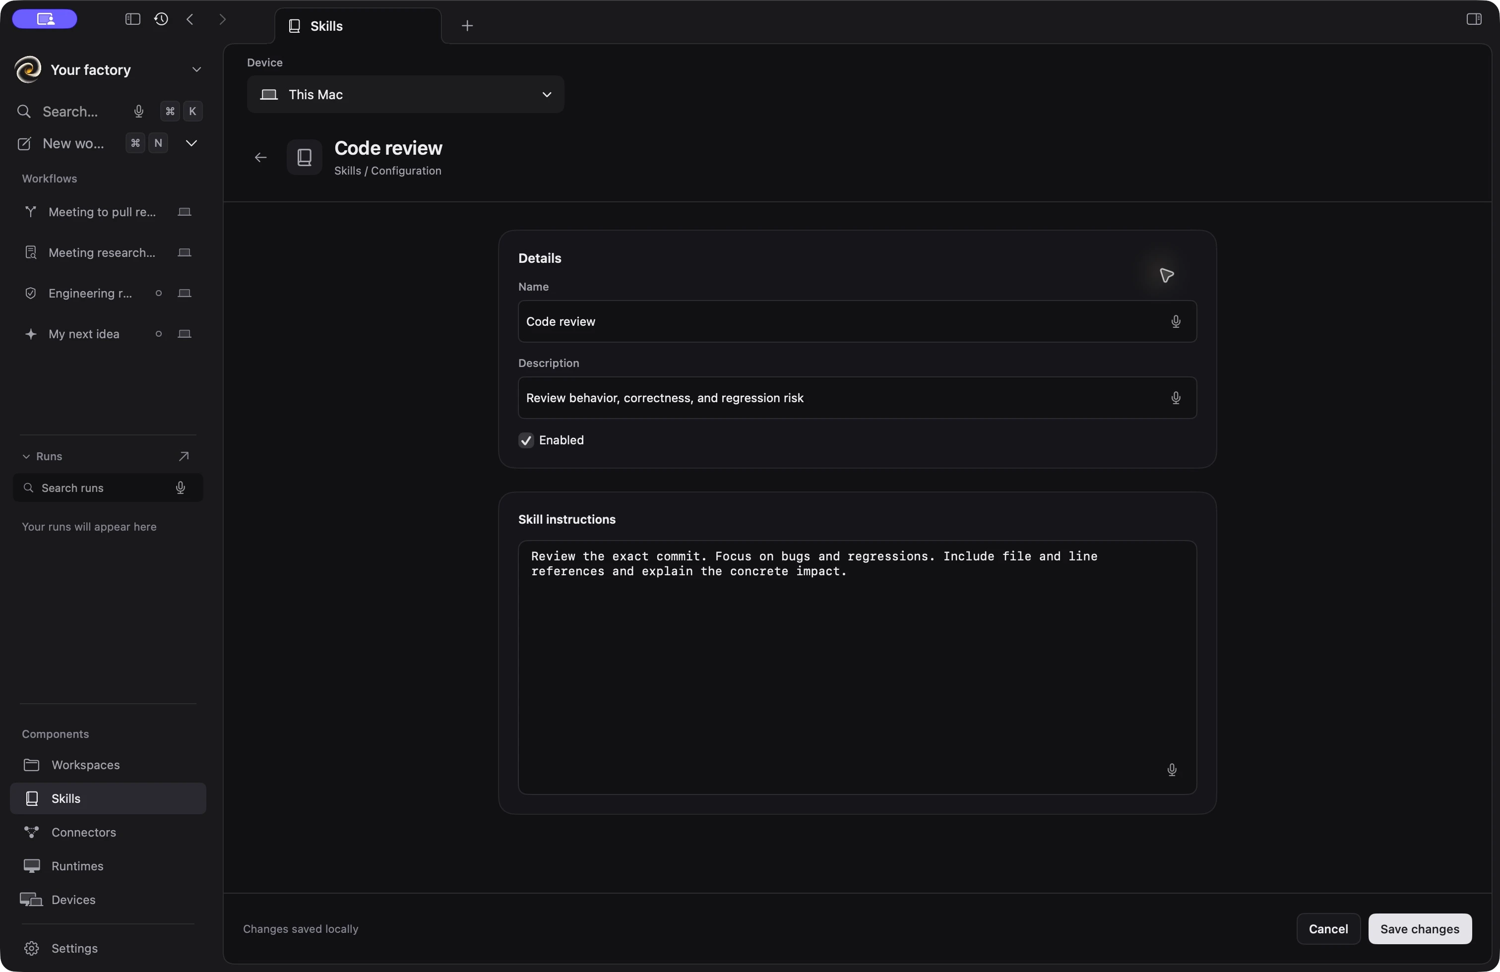Open Workspaces in Components
The height and width of the screenshot is (972, 1500).
(x=108, y=765)
